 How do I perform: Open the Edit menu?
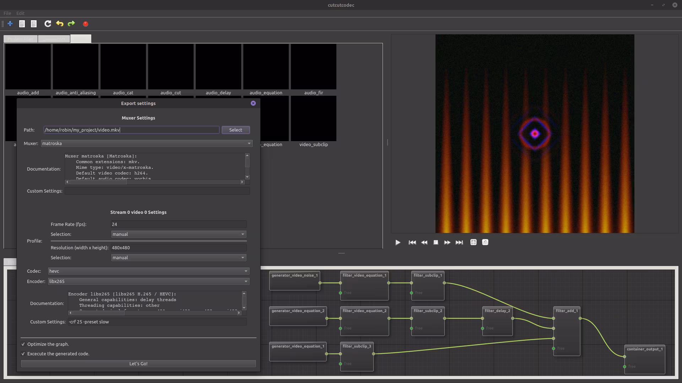click(20, 13)
